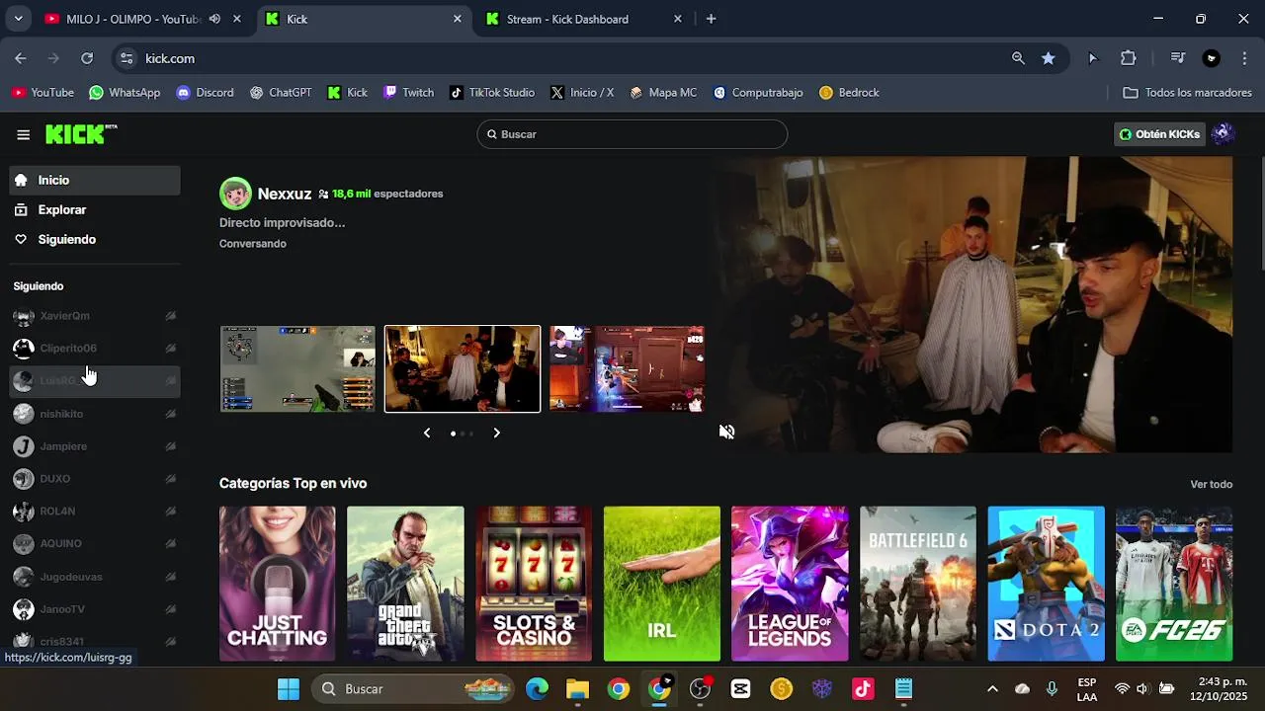Viewport: 1265px width, 711px height.
Task: Open Chrome zoom magnifier icon in address bar
Action: point(1018,58)
